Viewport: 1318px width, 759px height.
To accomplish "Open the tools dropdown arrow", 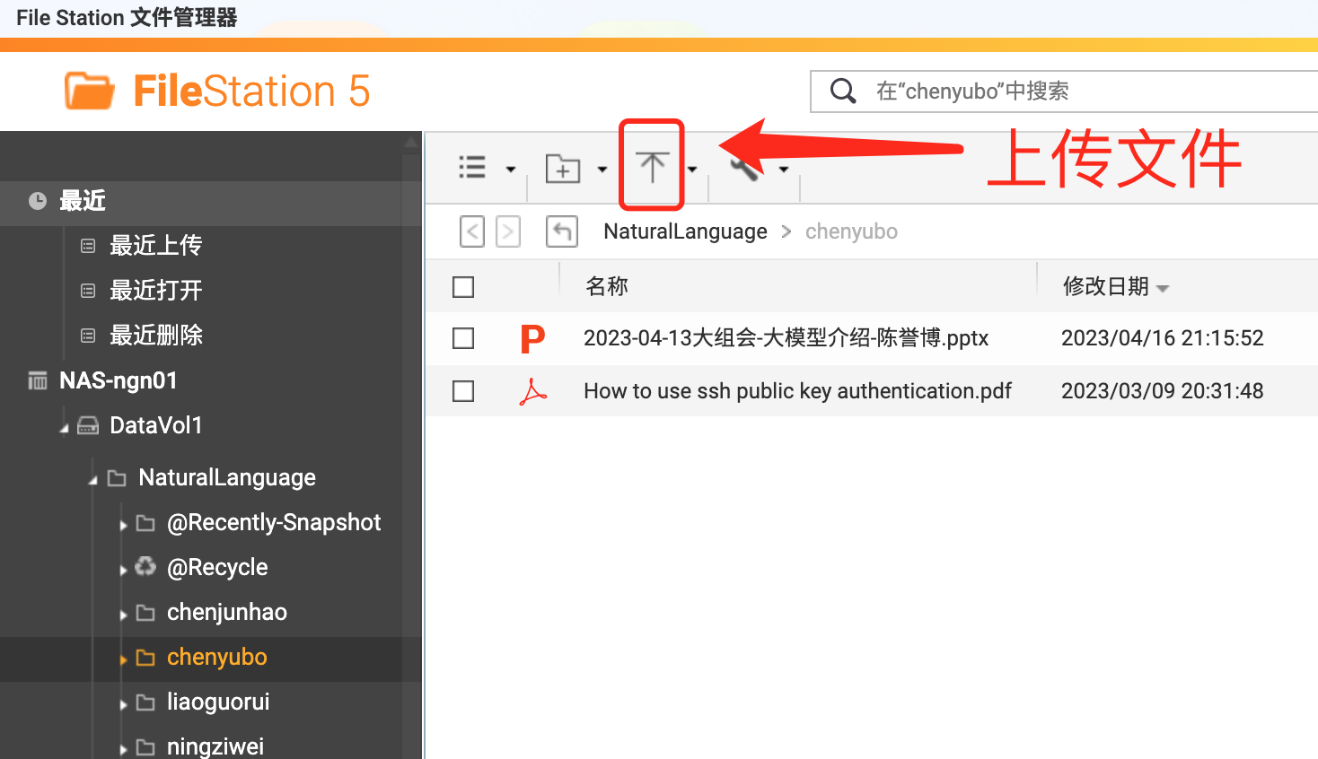I will 784,169.
